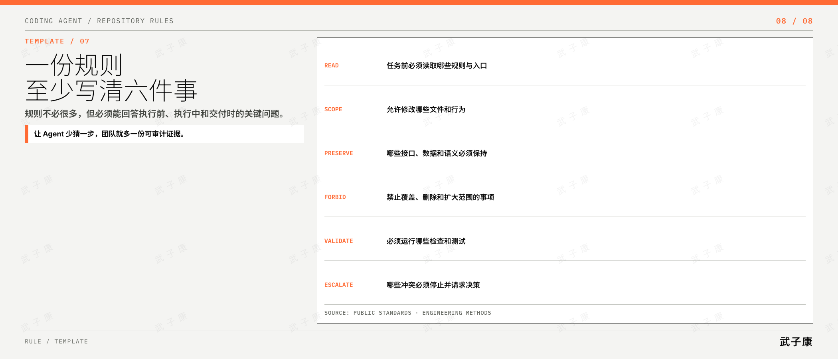Click the 'TEMPLATE / 07' label
Image resolution: width=838 pixels, height=359 pixels.
(x=57, y=41)
